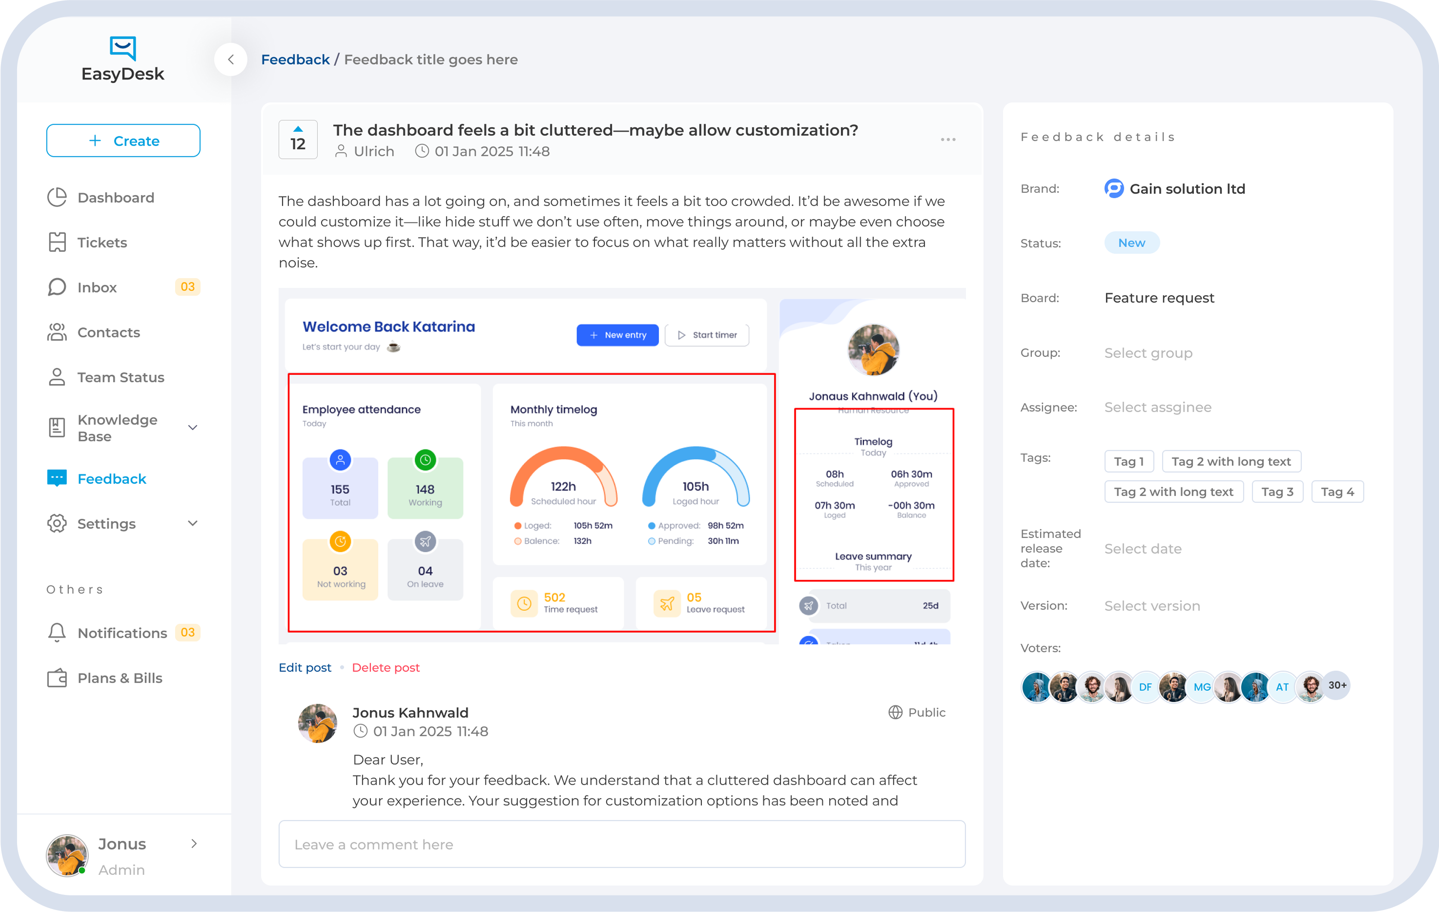Screen dimensions: 1439x912
Task: Switch to the Feedback section
Action: [111, 478]
